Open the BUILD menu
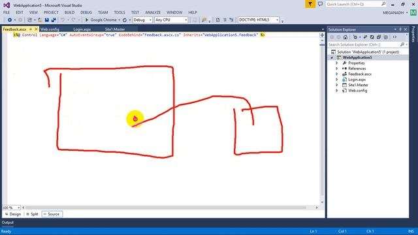Viewport: 418px width, 235px height. [x=69, y=12]
